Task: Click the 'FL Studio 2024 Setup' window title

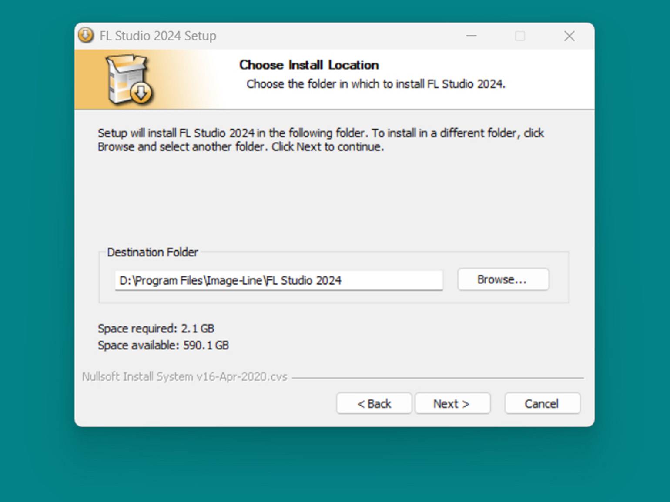Action: [x=158, y=36]
